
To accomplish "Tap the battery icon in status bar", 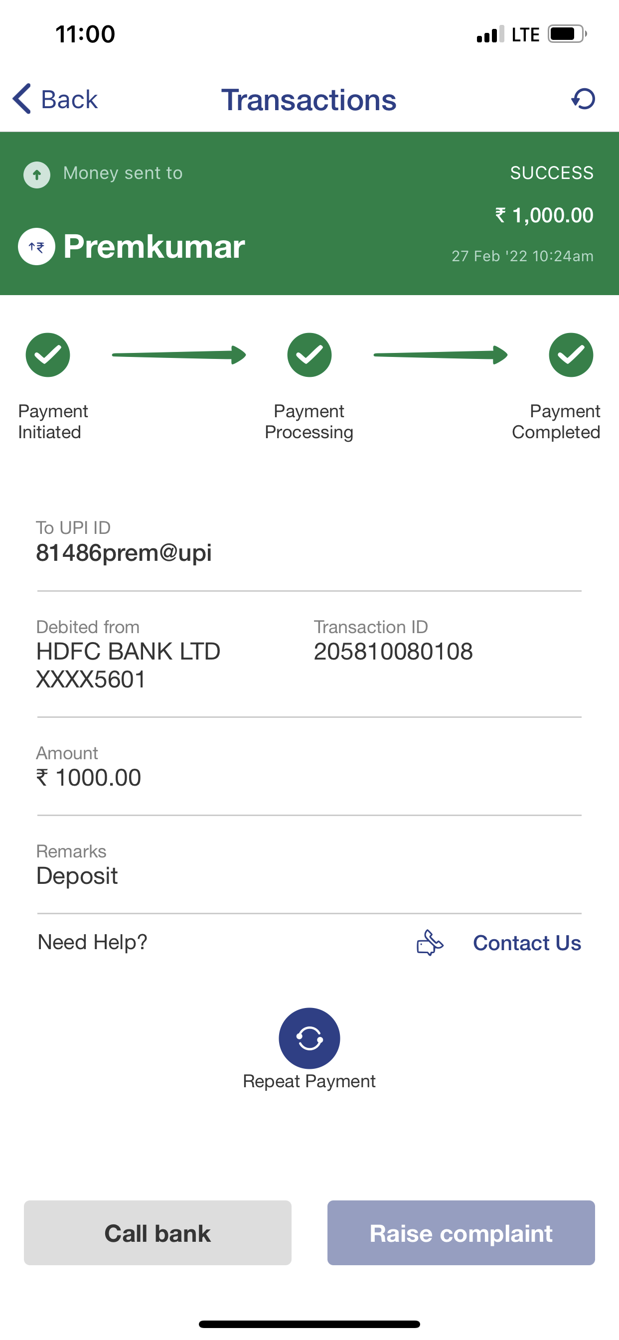I will pyautogui.click(x=567, y=34).
